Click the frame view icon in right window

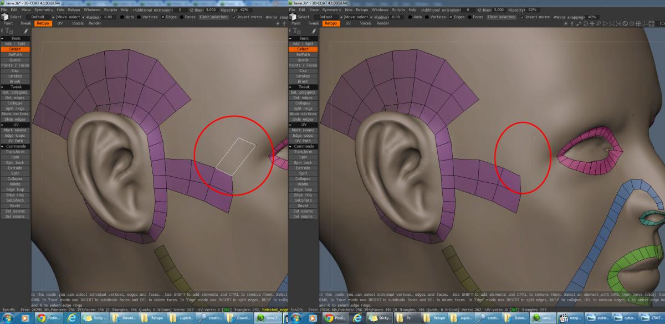click(x=652, y=24)
